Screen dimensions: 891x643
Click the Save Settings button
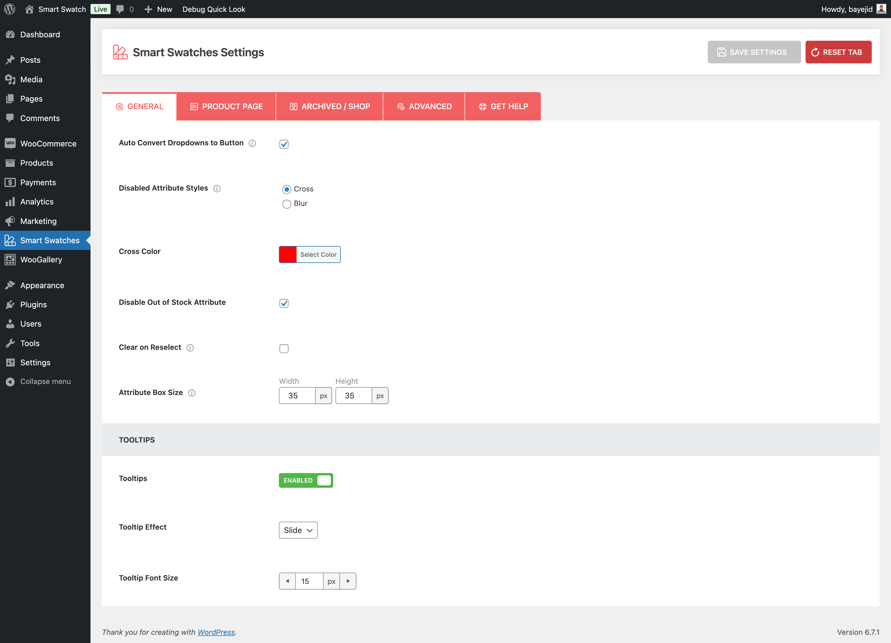click(754, 52)
